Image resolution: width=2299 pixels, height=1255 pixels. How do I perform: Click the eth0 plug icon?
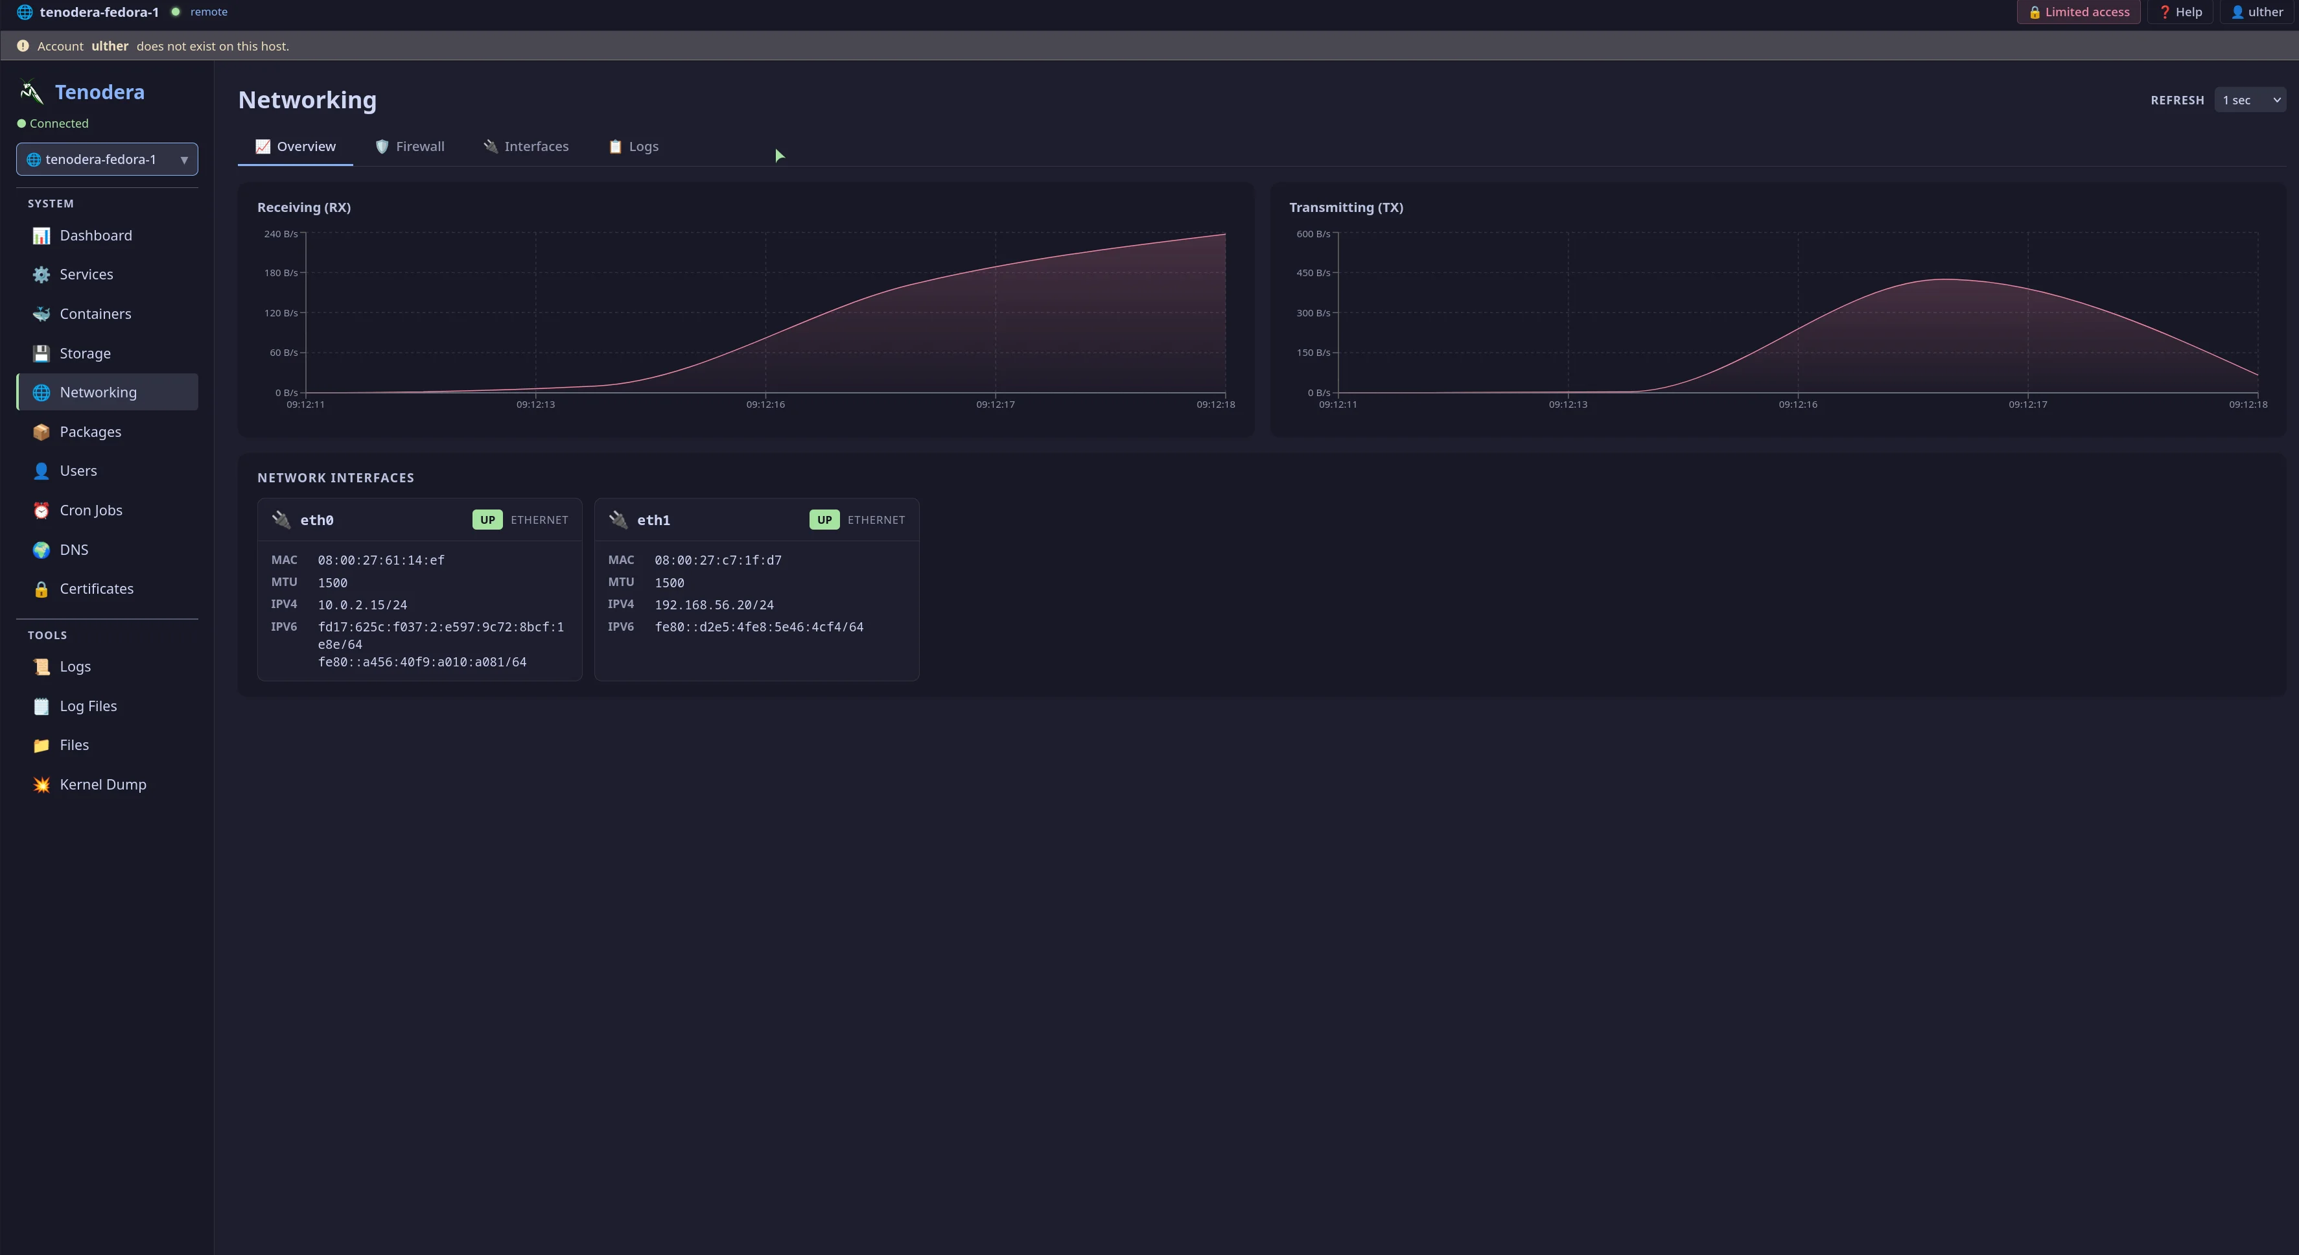(x=281, y=519)
